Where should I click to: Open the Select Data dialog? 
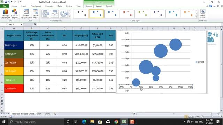[x=36, y=14]
